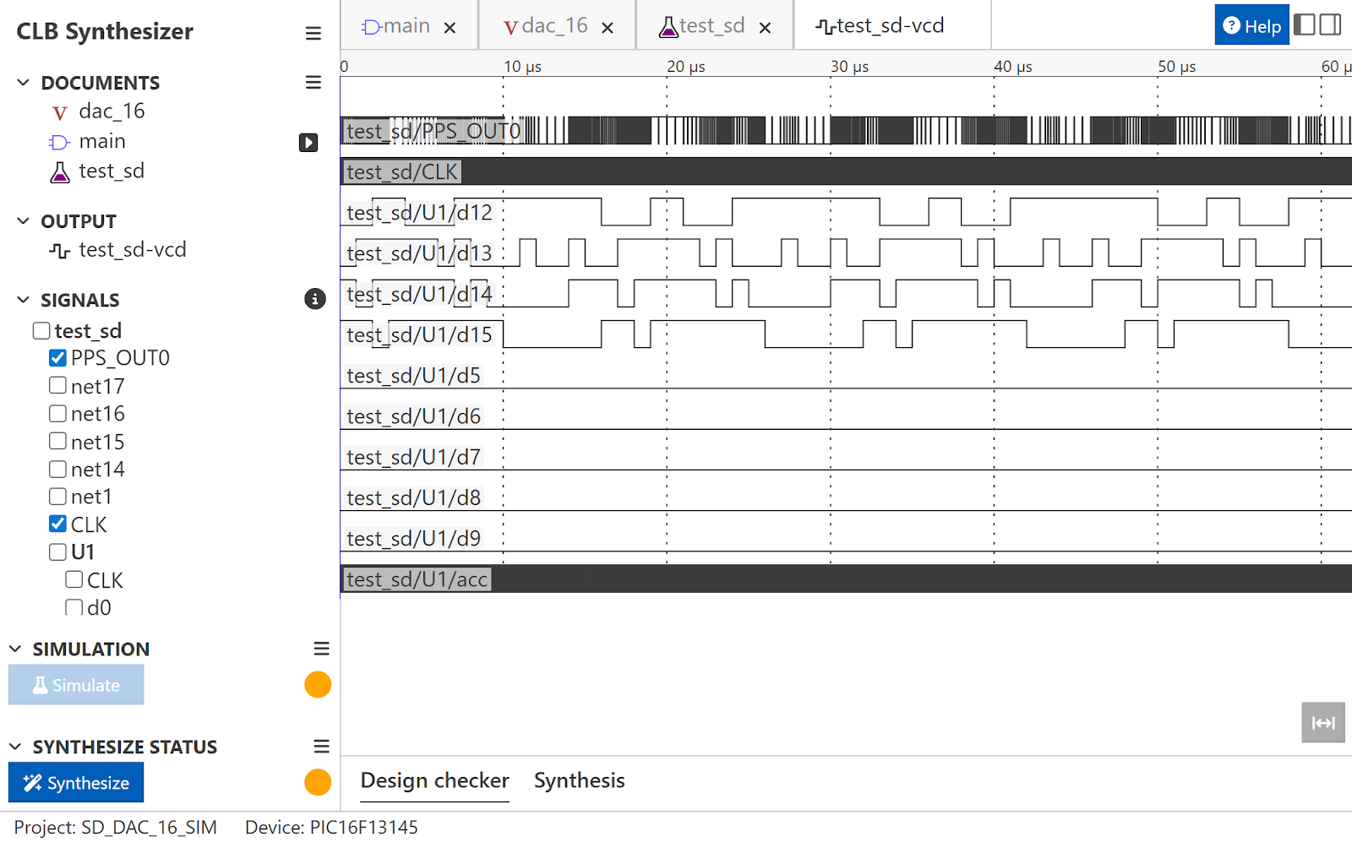
Task: Switch to the dac_16 tab
Action: pos(546,26)
